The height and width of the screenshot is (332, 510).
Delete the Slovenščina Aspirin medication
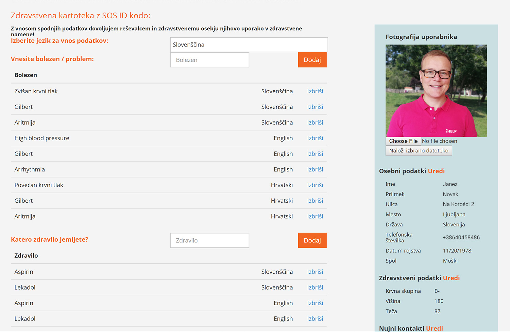[x=315, y=272]
